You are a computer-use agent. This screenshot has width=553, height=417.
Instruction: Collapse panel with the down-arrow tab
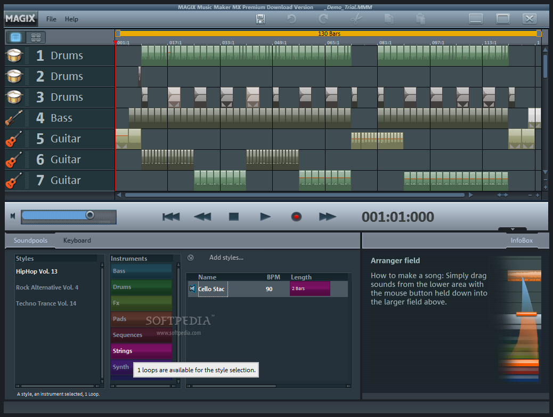click(513, 229)
